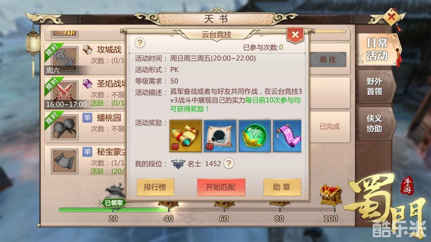
Task: Click the 排行榜 leaderboard button
Action: 155,187
